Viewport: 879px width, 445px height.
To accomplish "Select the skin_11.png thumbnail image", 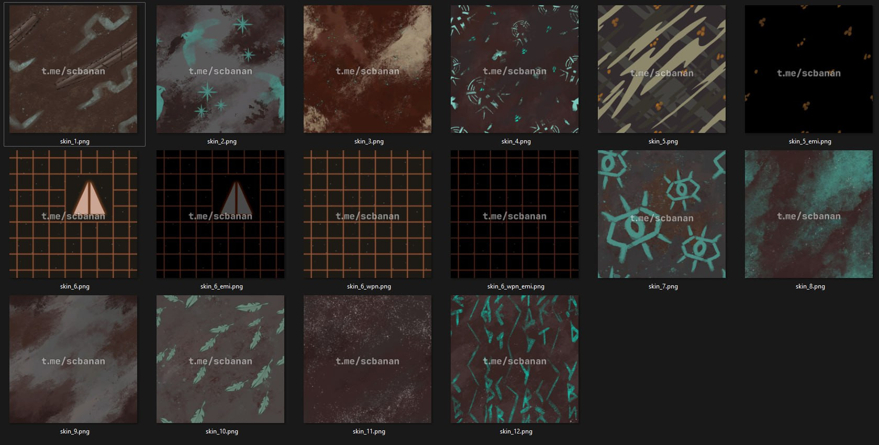I will 368,359.
